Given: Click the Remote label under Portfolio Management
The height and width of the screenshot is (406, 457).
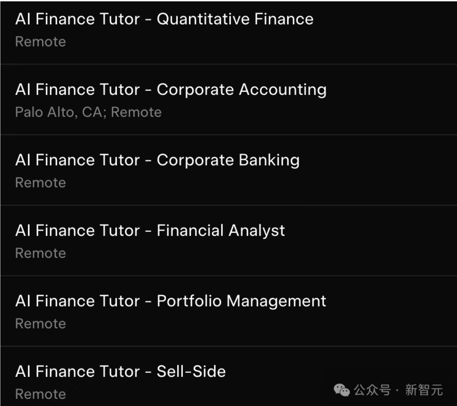Looking at the screenshot, I should (41, 324).
